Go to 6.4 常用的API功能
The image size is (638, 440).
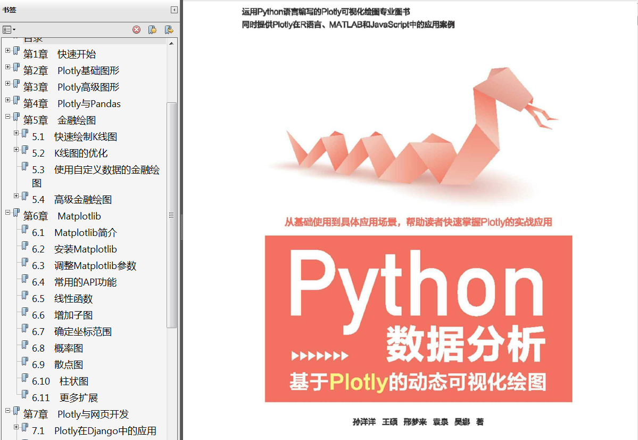point(74,282)
